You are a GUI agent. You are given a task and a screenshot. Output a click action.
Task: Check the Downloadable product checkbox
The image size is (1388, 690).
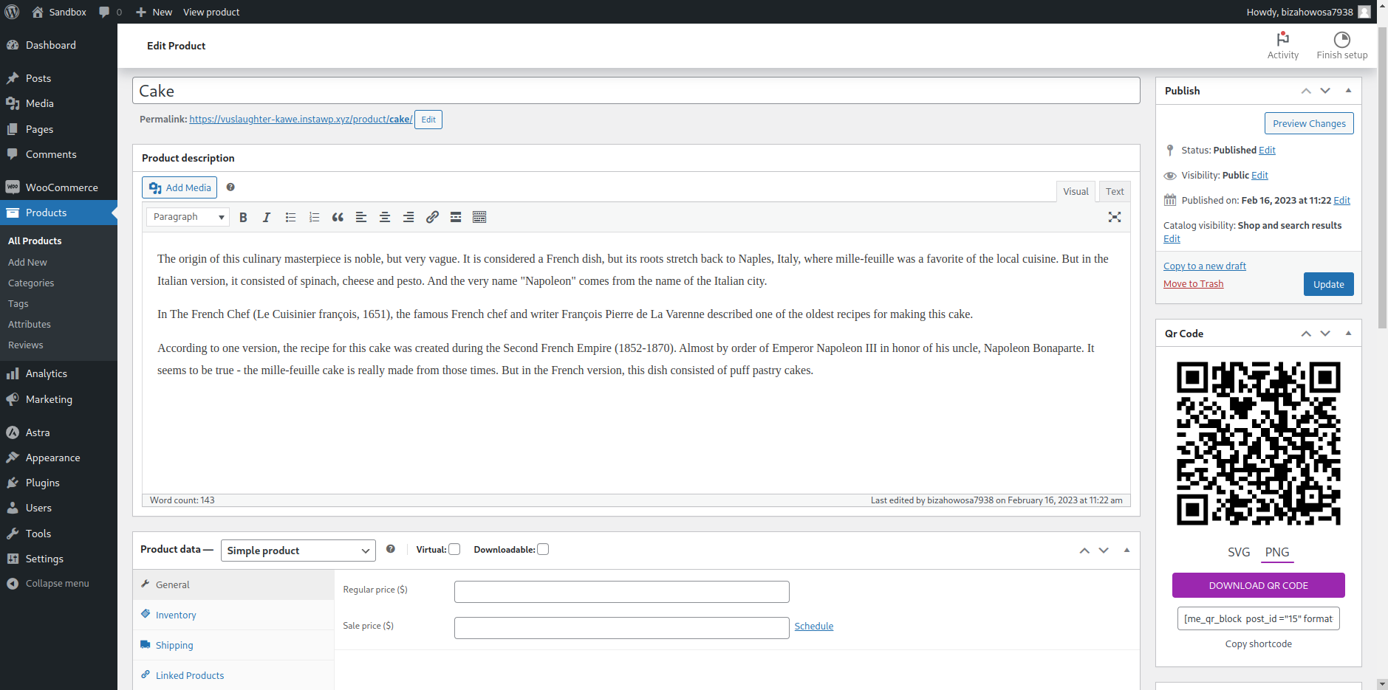[543, 549]
